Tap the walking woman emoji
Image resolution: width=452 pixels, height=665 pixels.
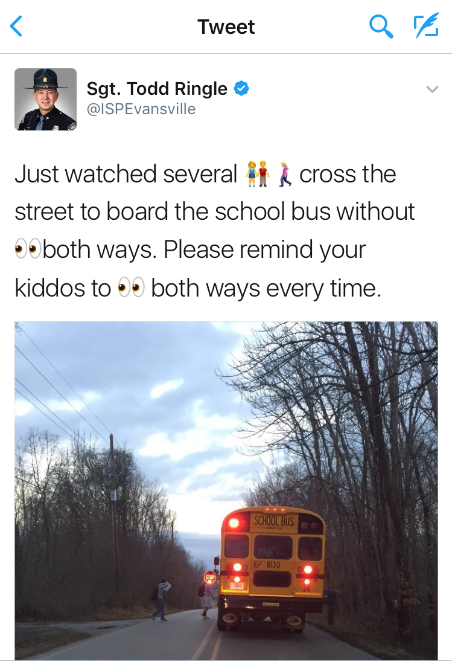(285, 173)
